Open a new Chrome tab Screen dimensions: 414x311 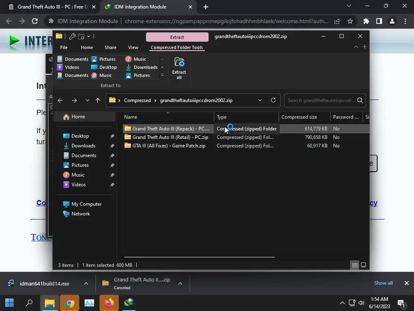point(206,7)
